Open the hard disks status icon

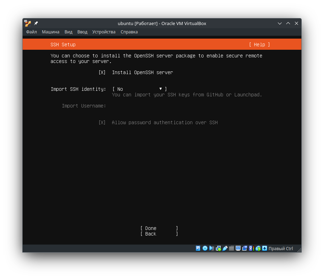[x=198, y=248]
